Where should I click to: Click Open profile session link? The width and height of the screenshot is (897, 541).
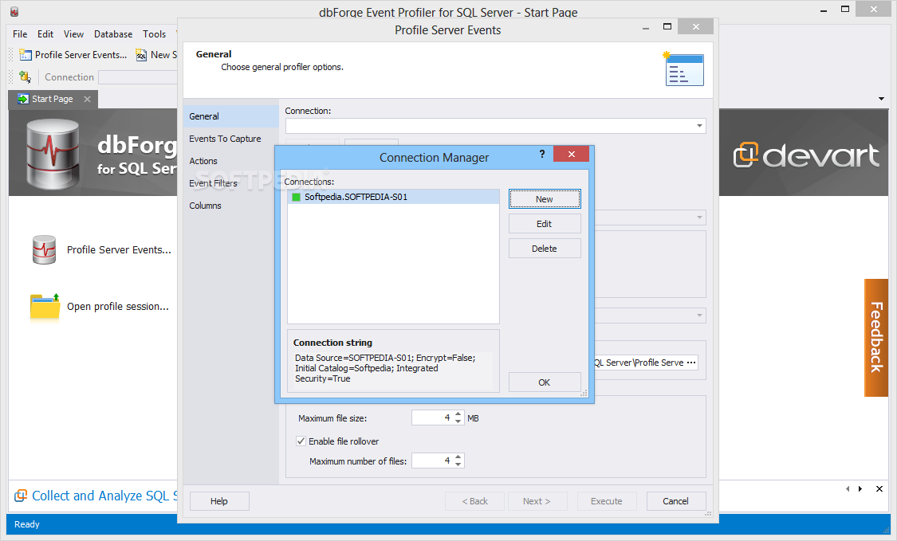click(x=118, y=307)
